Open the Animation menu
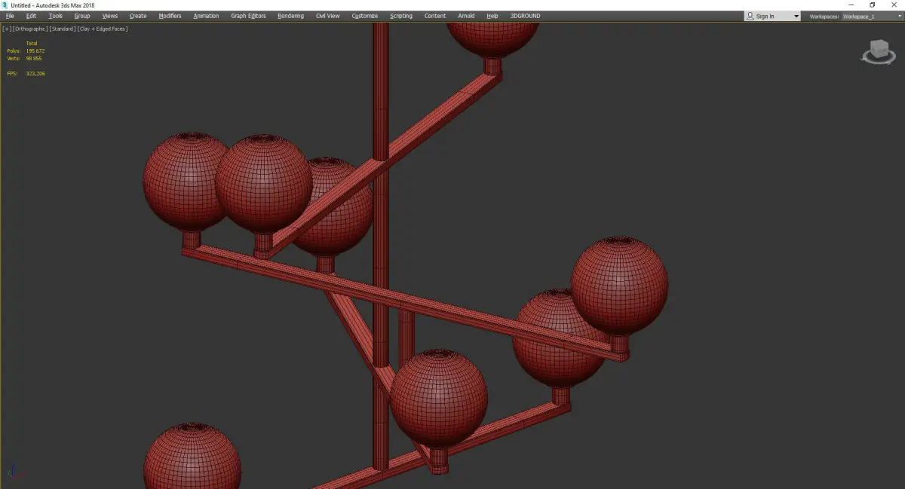Screen dimensions: 905x489 (x=206, y=16)
